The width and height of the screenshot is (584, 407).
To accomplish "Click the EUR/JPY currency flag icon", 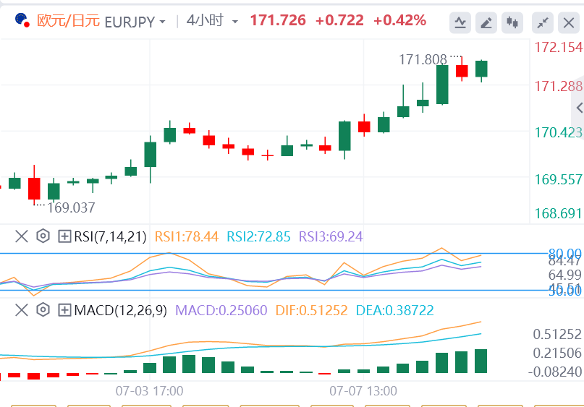I will (22, 20).
